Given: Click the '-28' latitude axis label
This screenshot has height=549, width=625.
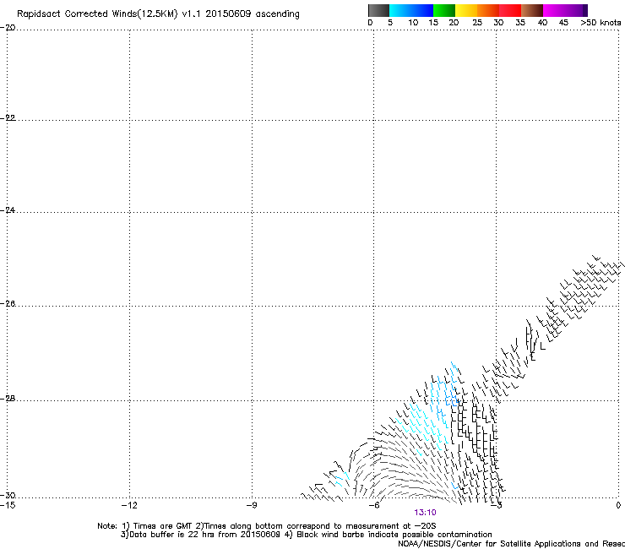Looking at the screenshot, I should coord(8,399).
